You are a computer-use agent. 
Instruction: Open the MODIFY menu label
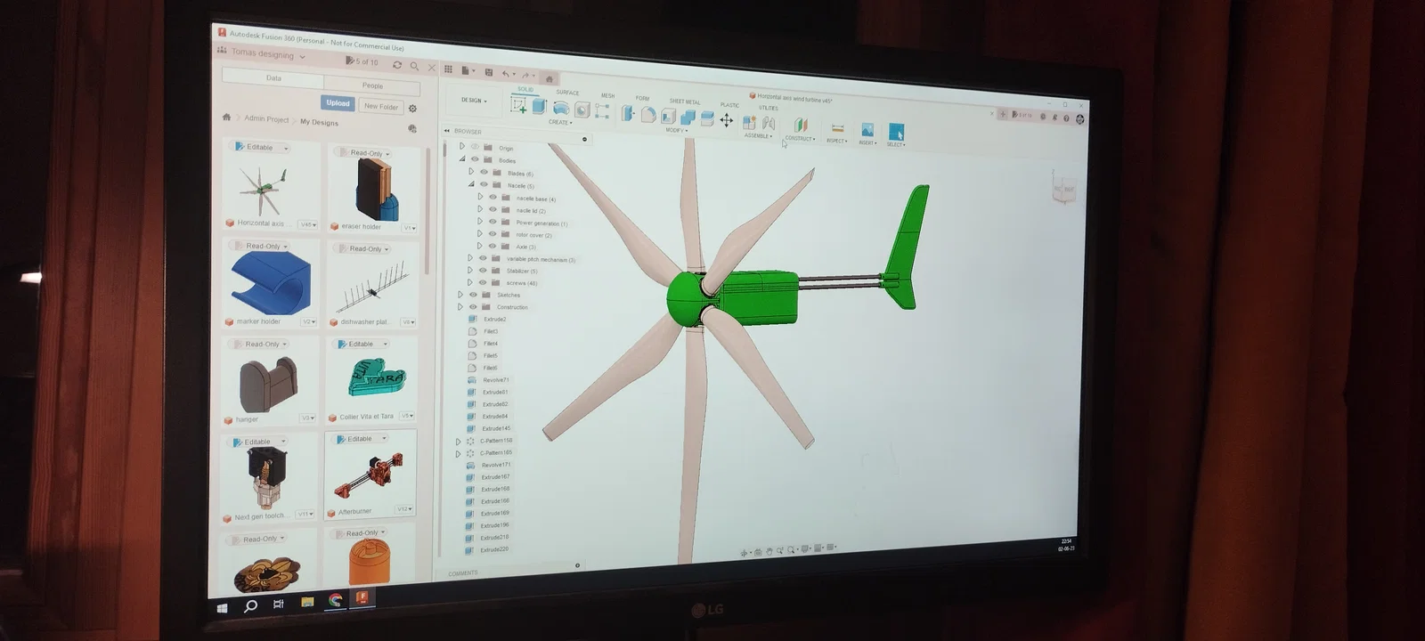coord(676,131)
